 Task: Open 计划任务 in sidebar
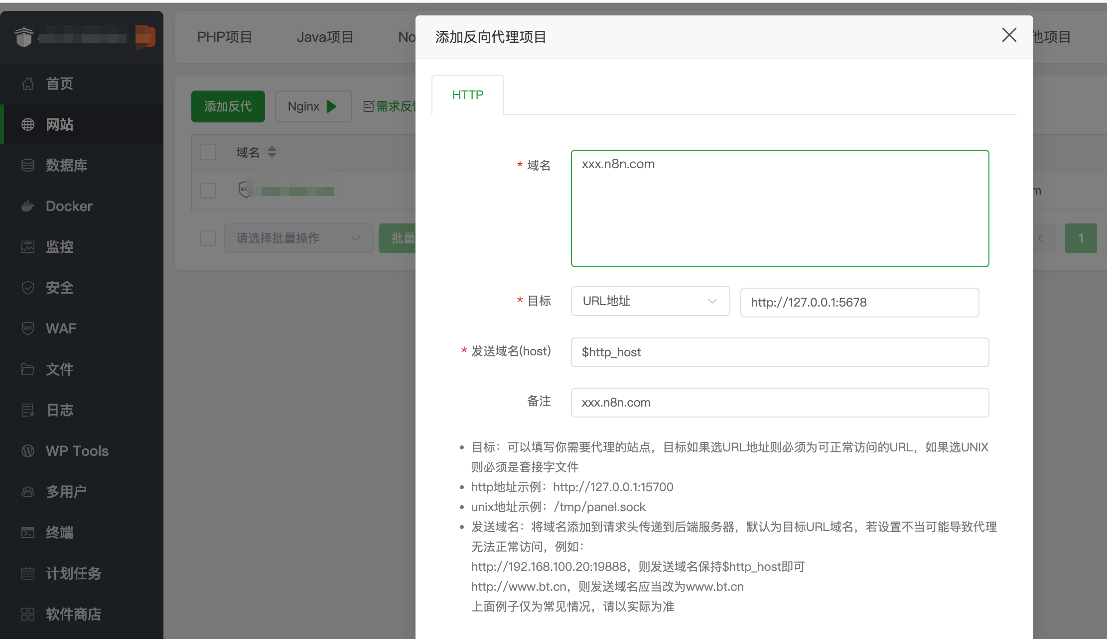click(x=82, y=573)
